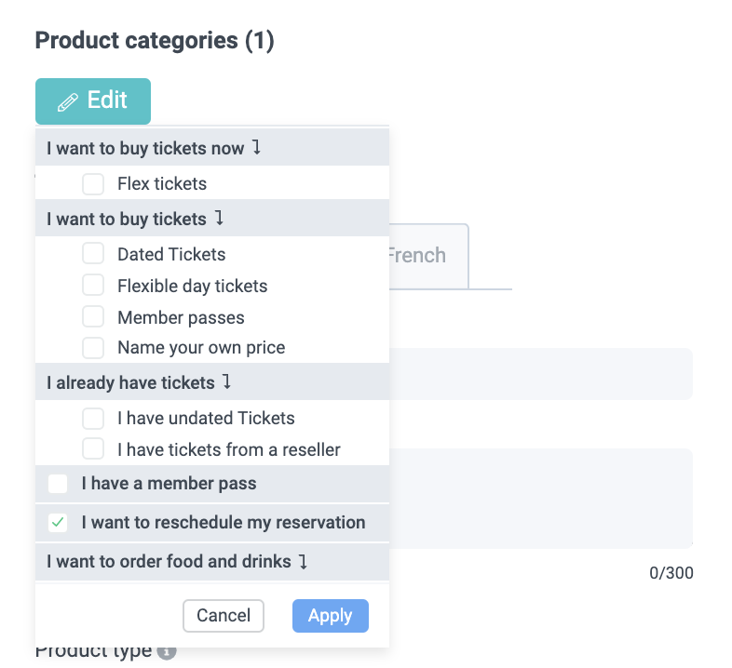Image resolution: width=732 pixels, height=668 pixels.
Task: Click the Edit categories button
Action: pos(93,101)
